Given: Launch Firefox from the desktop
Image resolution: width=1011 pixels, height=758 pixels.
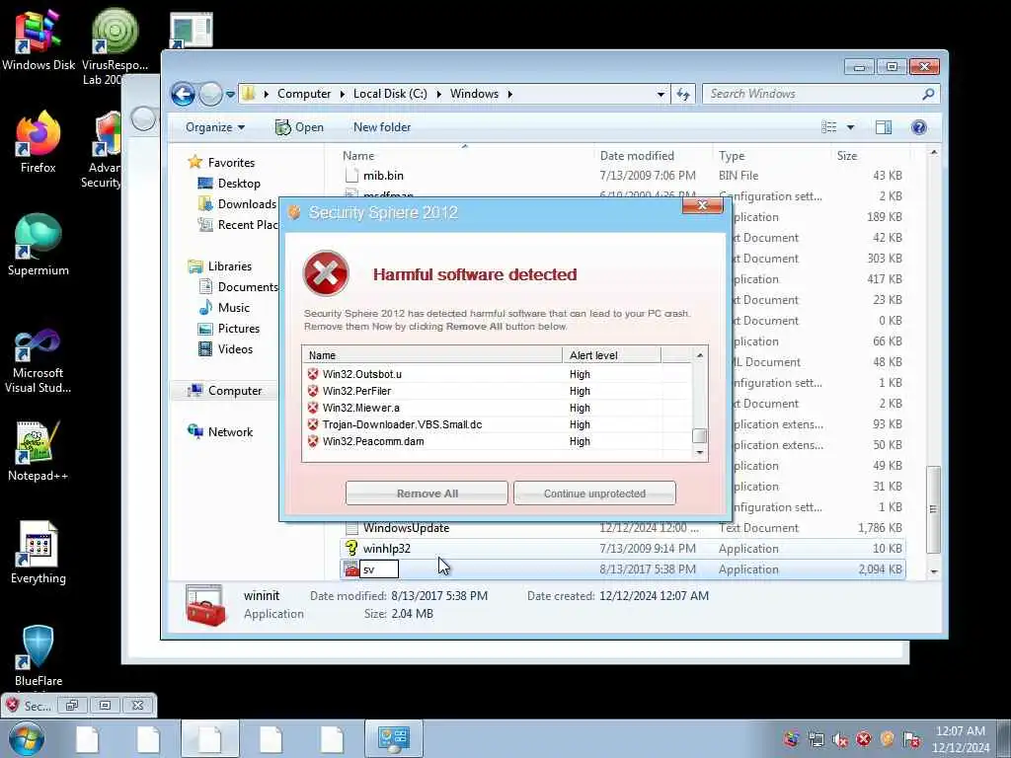Looking at the screenshot, I should (39, 143).
